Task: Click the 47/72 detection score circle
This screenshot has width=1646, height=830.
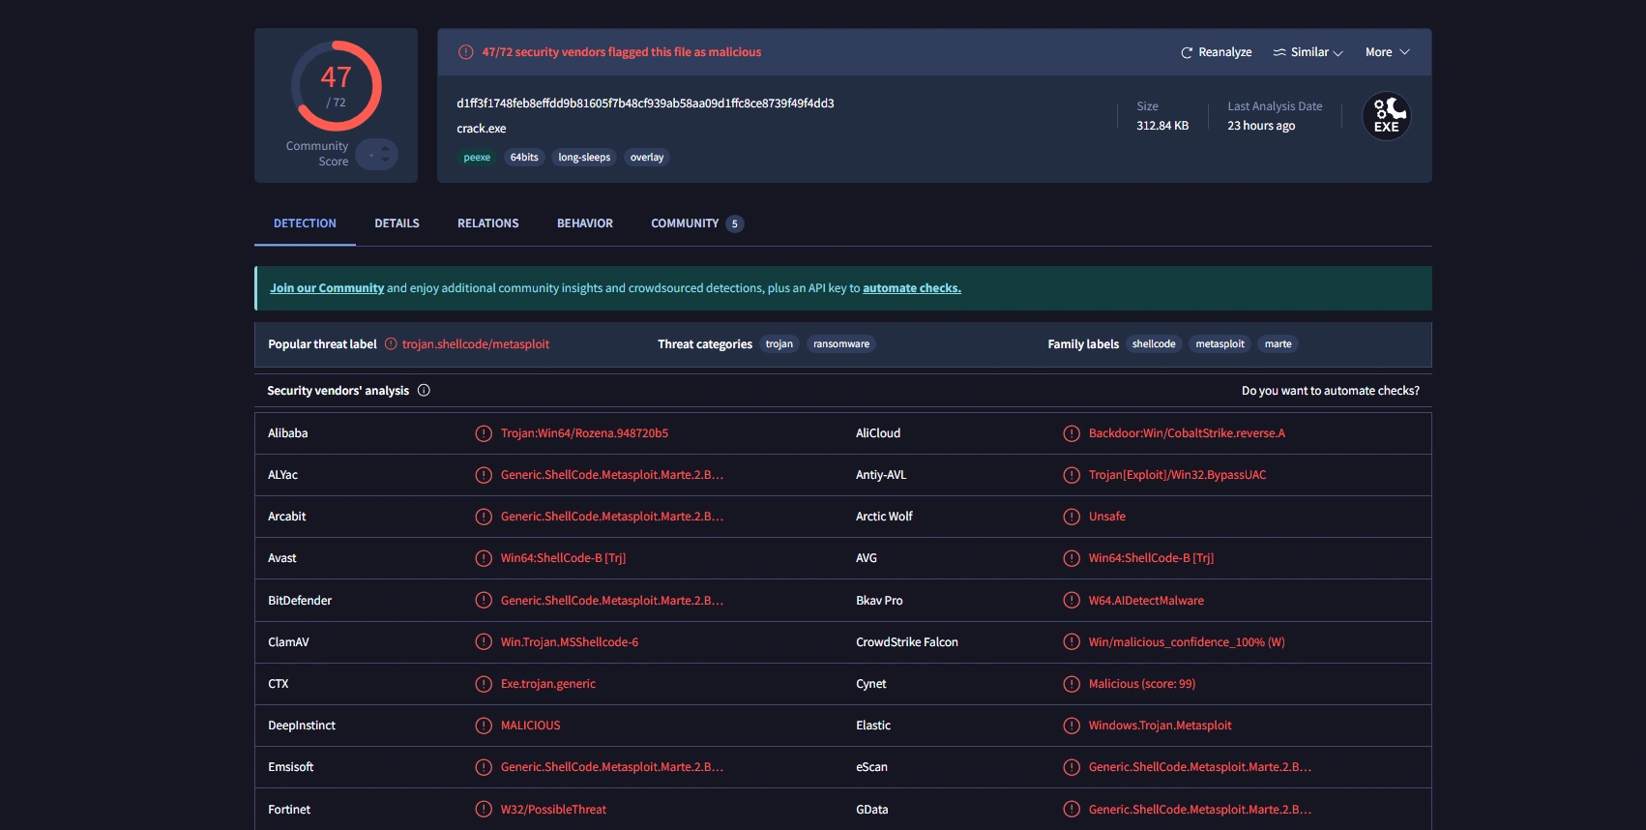Action: 337,86
